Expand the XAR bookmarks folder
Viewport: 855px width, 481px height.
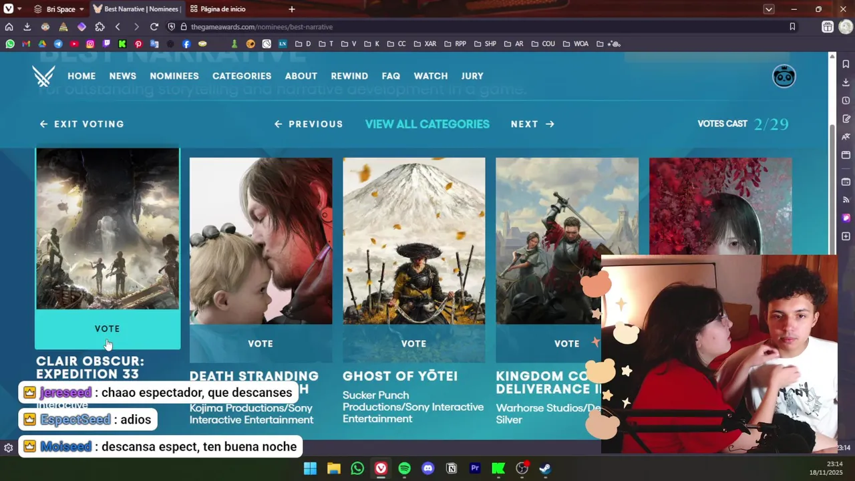click(x=425, y=44)
